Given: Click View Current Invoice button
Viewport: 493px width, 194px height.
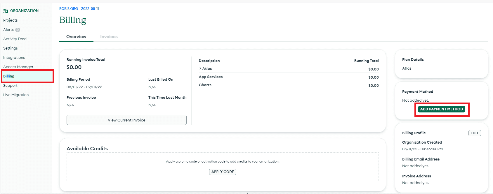Looking at the screenshot, I should pos(126,120).
